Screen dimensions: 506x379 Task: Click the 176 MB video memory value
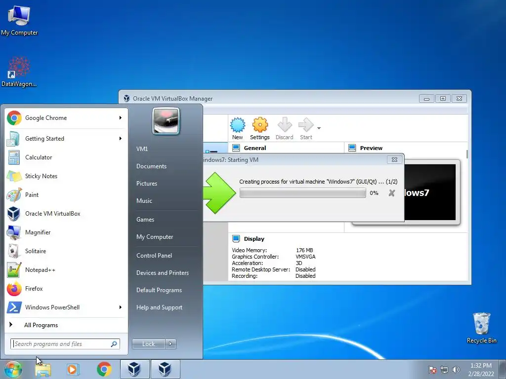click(304, 250)
